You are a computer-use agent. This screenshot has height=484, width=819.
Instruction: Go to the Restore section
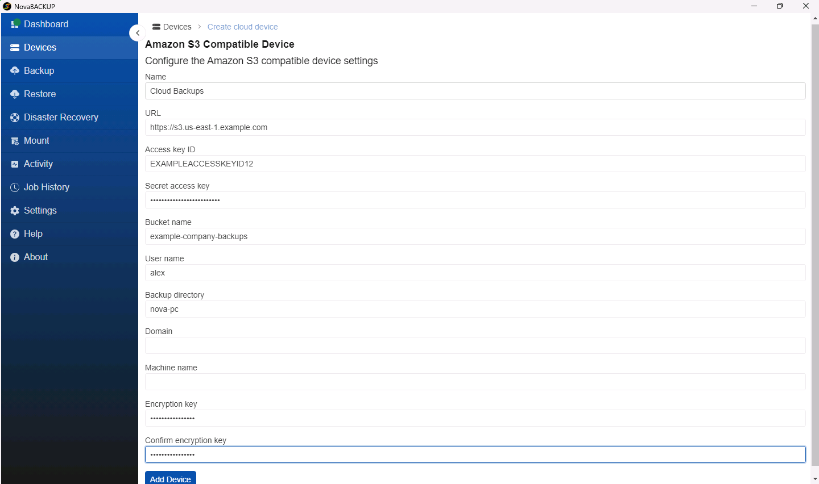pos(69,94)
